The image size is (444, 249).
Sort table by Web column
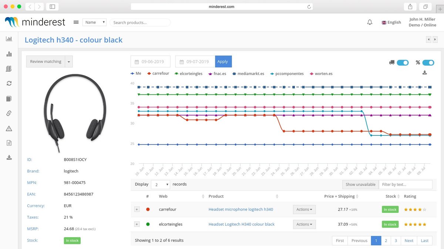(x=181, y=196)
